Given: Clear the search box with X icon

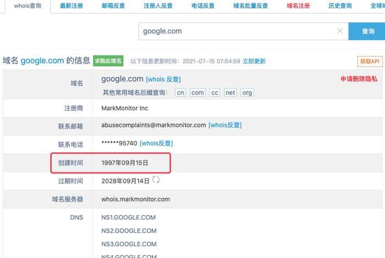Looking at the screenshot, I should (x=340, y=31).
